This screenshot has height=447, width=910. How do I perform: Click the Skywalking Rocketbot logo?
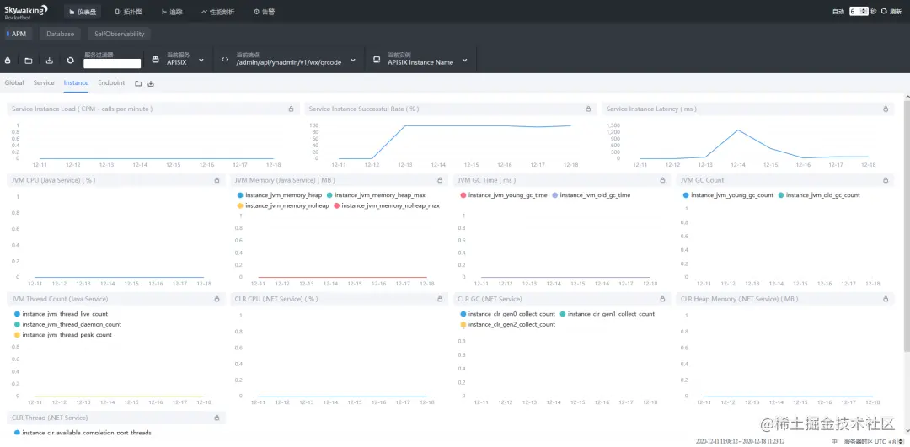pyautogui.click(x=26, y=12)
